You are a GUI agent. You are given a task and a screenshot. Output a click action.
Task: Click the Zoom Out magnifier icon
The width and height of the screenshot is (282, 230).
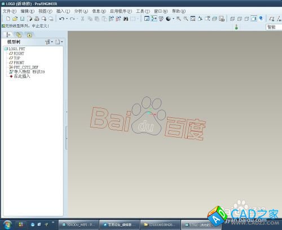click(x=186, y=19)
